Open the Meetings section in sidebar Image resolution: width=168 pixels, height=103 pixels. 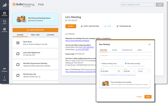(x=4, y=14)
